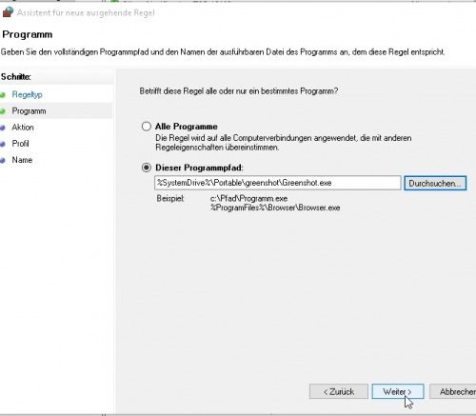Select the Alle Programme radio button
Screen dimensions: 476x416
147,127
